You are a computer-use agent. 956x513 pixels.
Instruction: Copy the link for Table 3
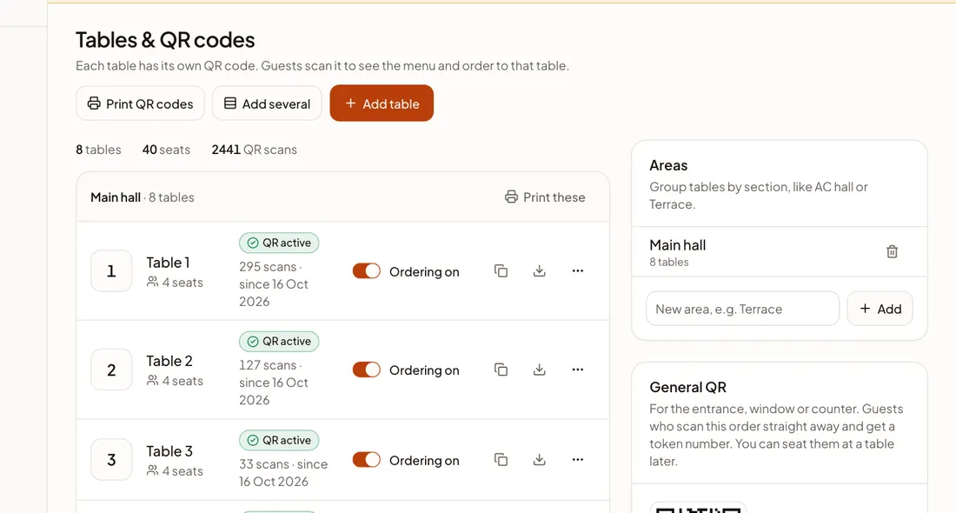501,460
